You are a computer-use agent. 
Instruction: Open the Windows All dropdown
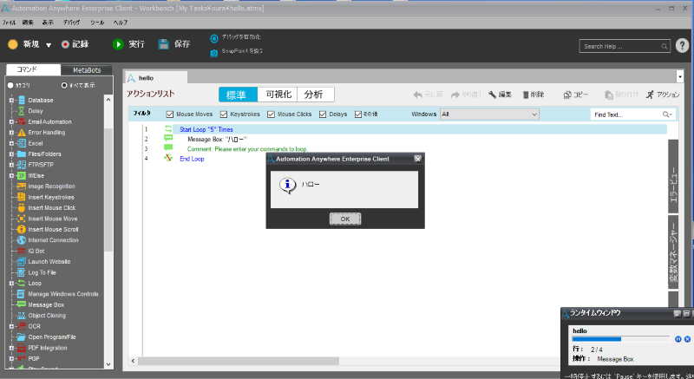(489, 114)
